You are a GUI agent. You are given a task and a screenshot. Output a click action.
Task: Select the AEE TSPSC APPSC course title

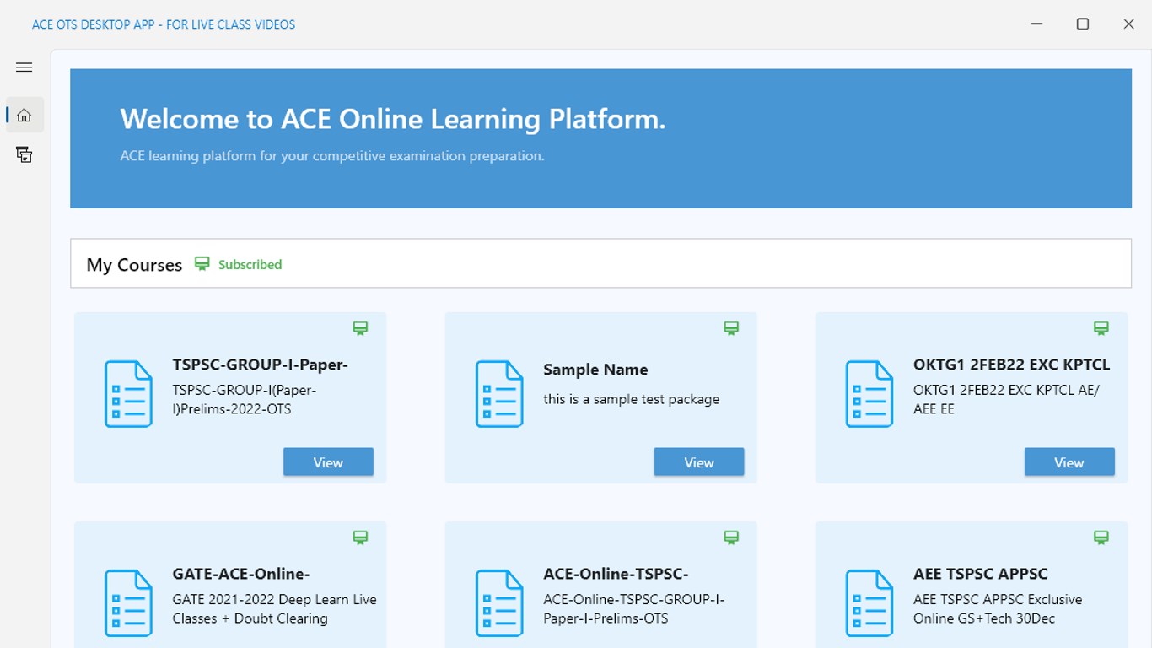(x=981, y=574)
